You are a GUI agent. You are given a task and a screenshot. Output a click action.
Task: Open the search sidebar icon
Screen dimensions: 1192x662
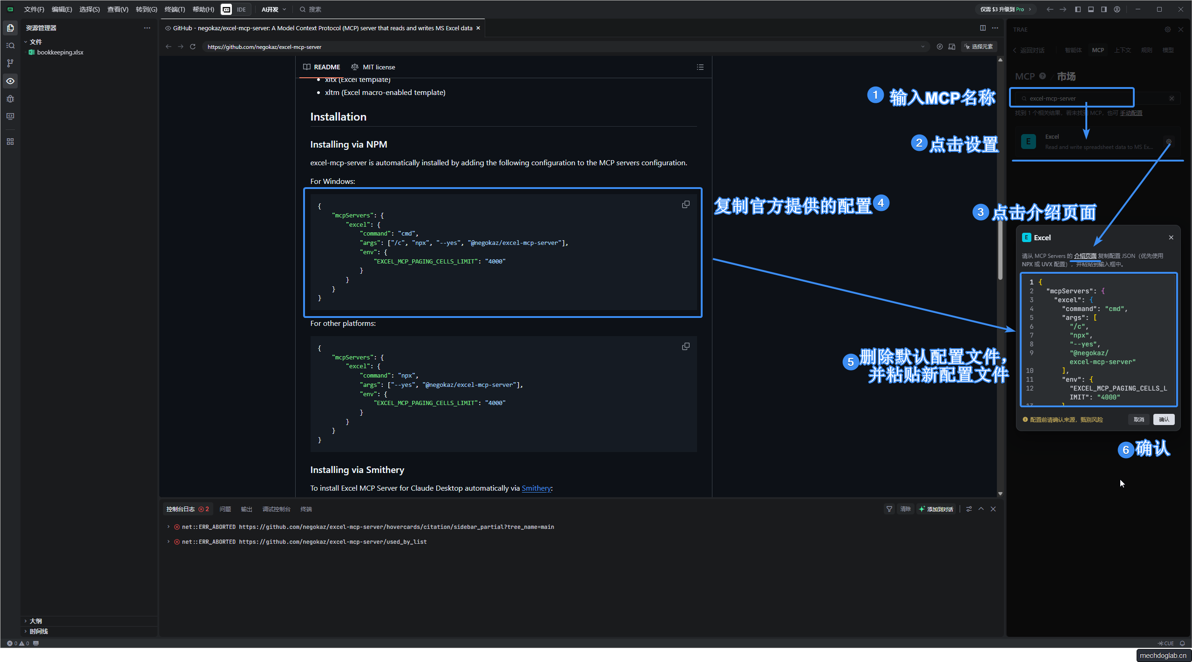pos(10,46)
